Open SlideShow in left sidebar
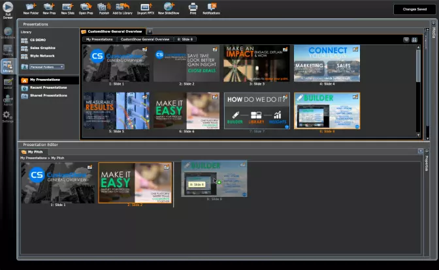 click(x=8, y=31)
